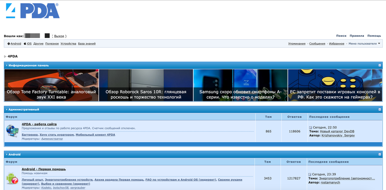386x190 pixels.
Task: Open the Полезное menu item
Action: 52,44
